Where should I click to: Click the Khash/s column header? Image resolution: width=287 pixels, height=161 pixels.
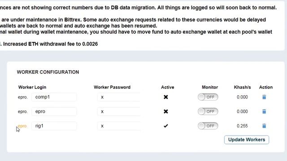point(242,87)
